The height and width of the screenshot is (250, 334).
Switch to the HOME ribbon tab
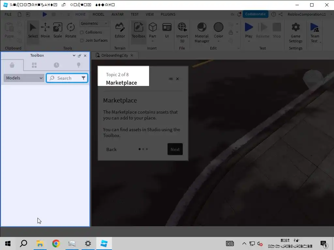tap(81, 14)
